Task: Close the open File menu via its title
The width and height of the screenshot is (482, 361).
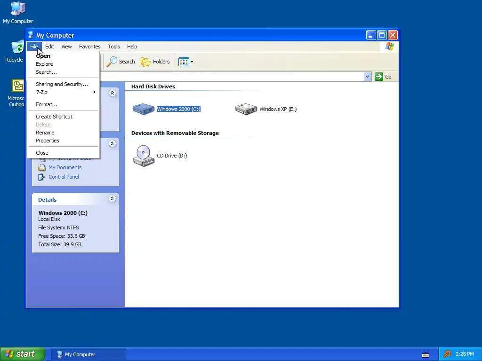Action: coord(34,47)
